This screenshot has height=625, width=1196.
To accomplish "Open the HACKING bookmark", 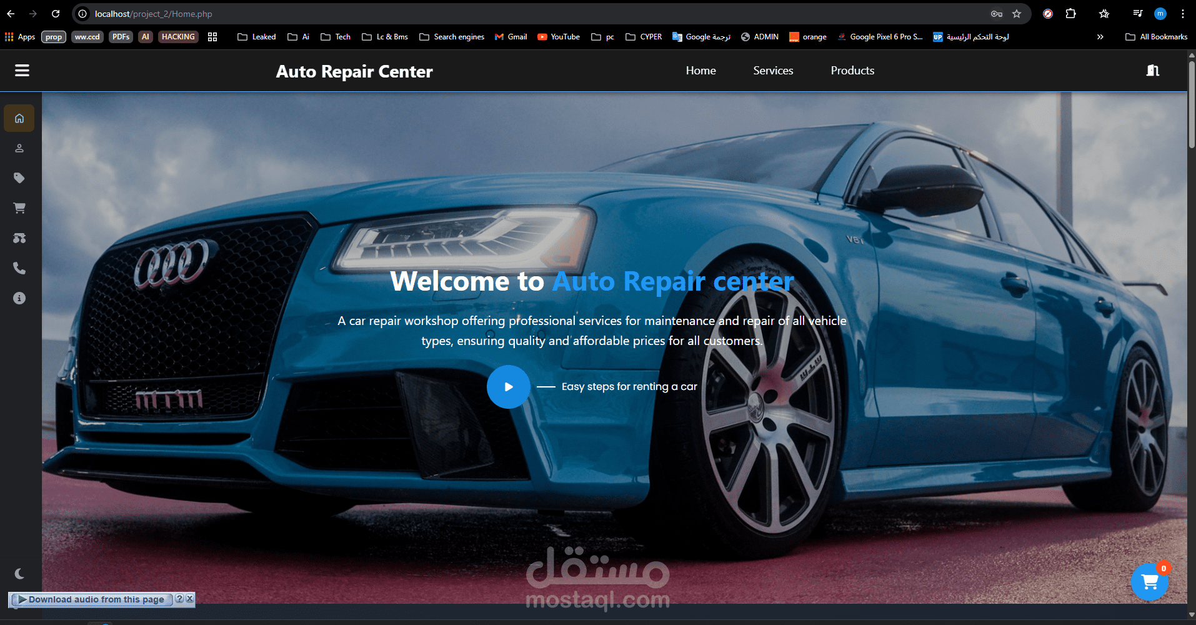I will pyautogui.click(x=178, y=37).
